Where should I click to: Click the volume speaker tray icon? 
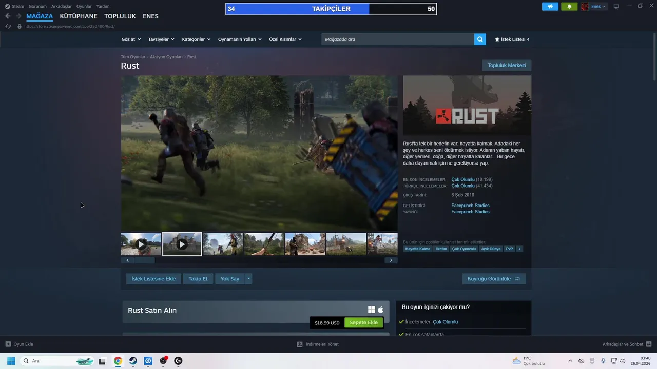(623, 361)
